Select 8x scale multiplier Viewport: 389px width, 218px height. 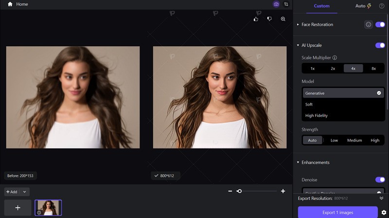(x=373, y=69)
